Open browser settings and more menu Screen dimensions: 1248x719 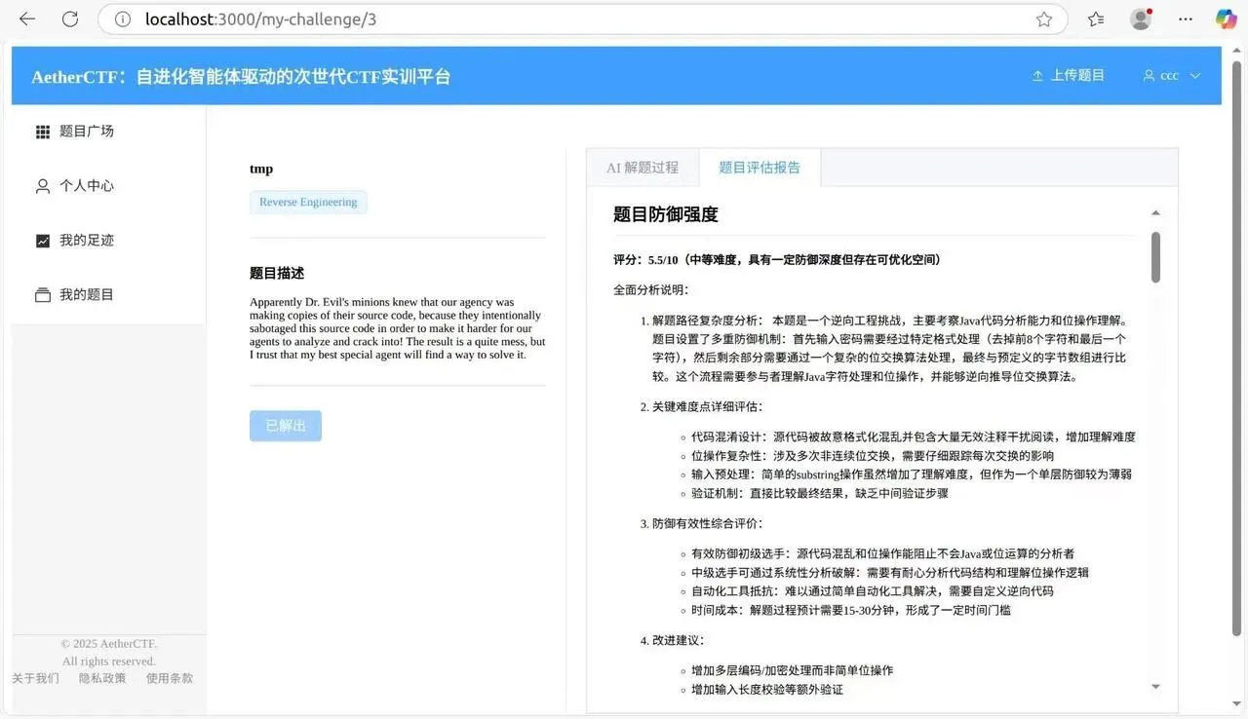1186,19
